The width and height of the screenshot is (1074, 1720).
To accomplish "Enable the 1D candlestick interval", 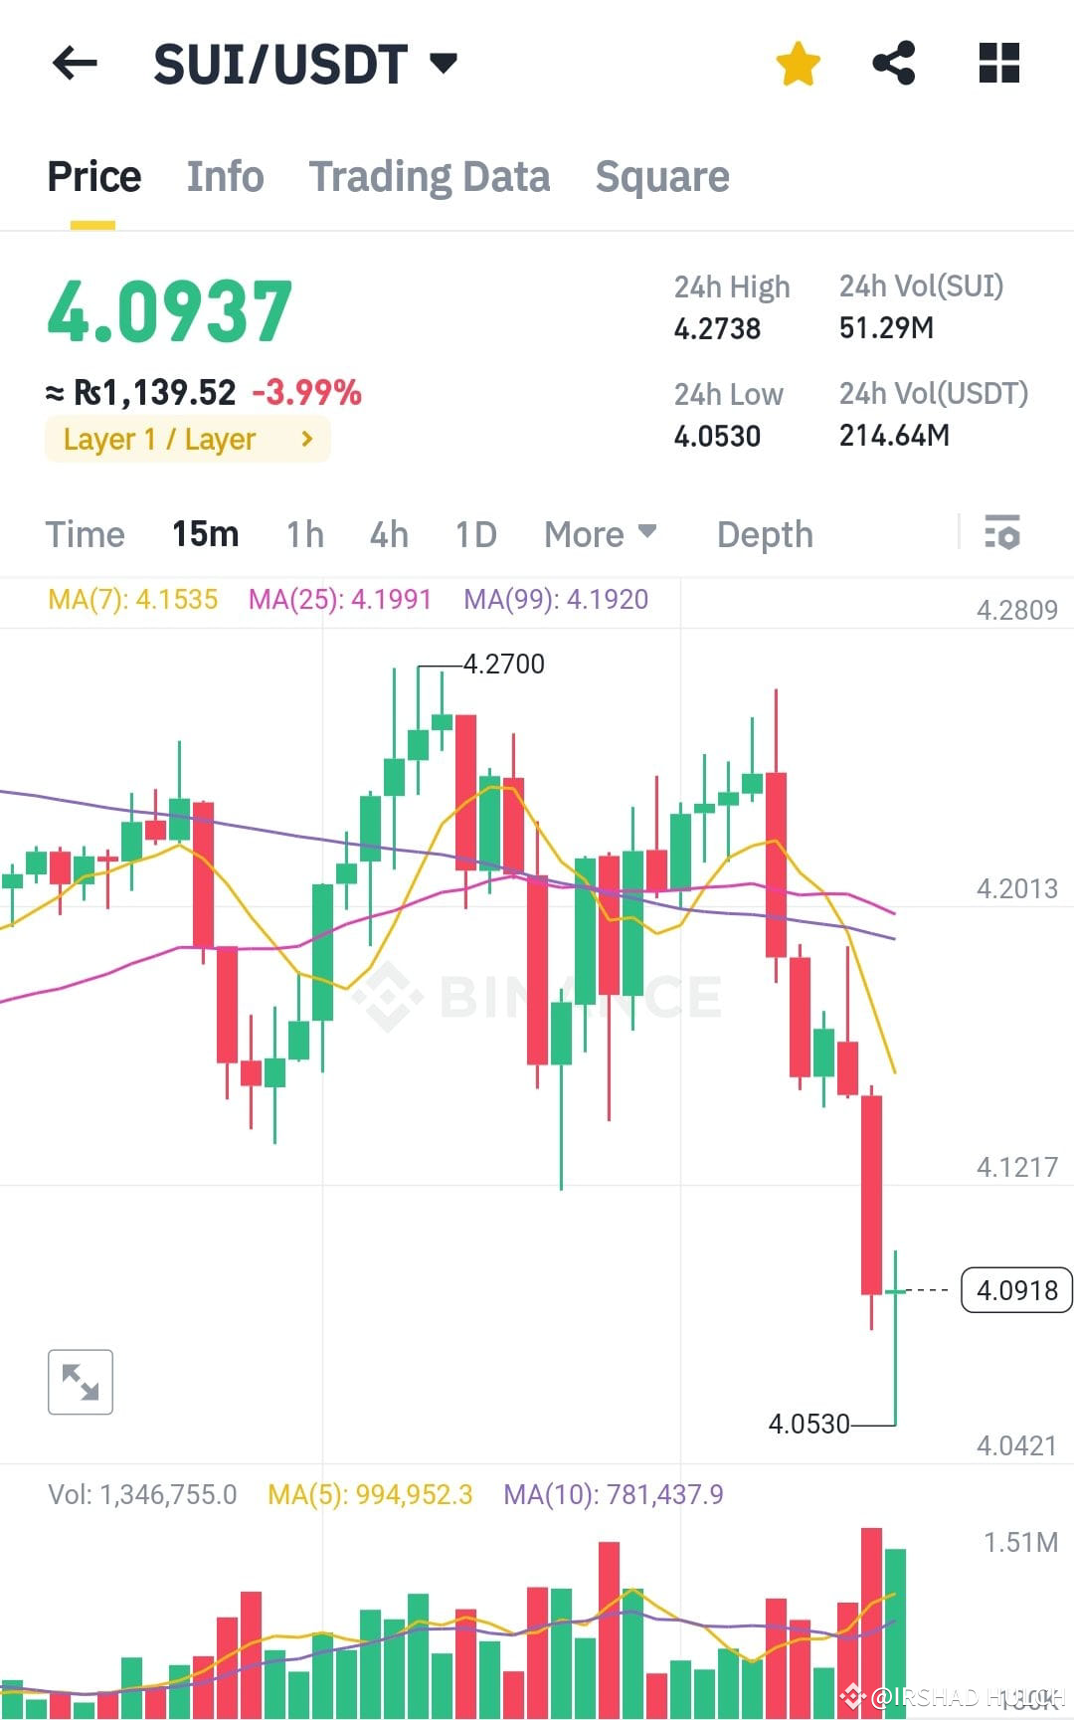I will (x=474, y=534).
